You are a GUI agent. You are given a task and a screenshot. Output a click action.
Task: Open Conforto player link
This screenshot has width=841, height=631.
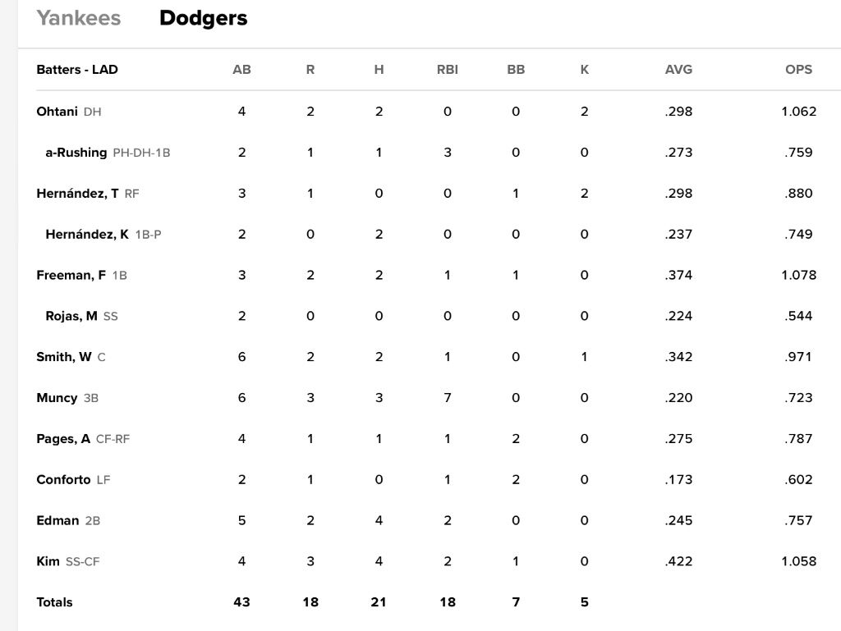[63, 479]
